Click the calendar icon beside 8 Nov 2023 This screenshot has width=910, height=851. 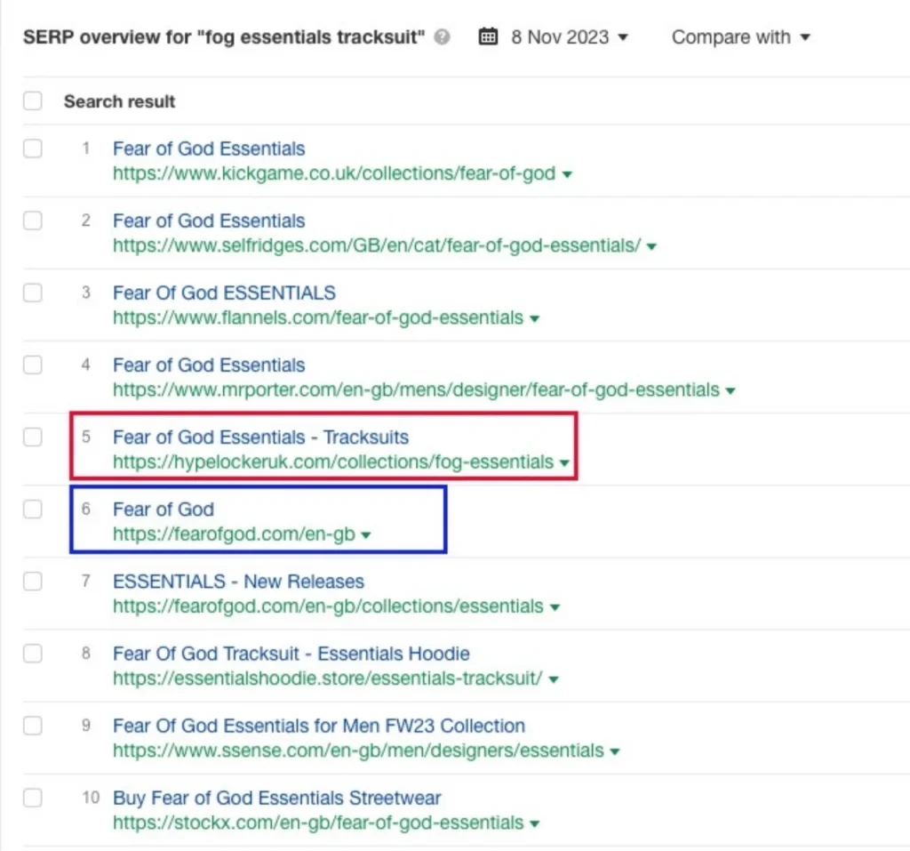pyautogui.click(x=488, y=36)
